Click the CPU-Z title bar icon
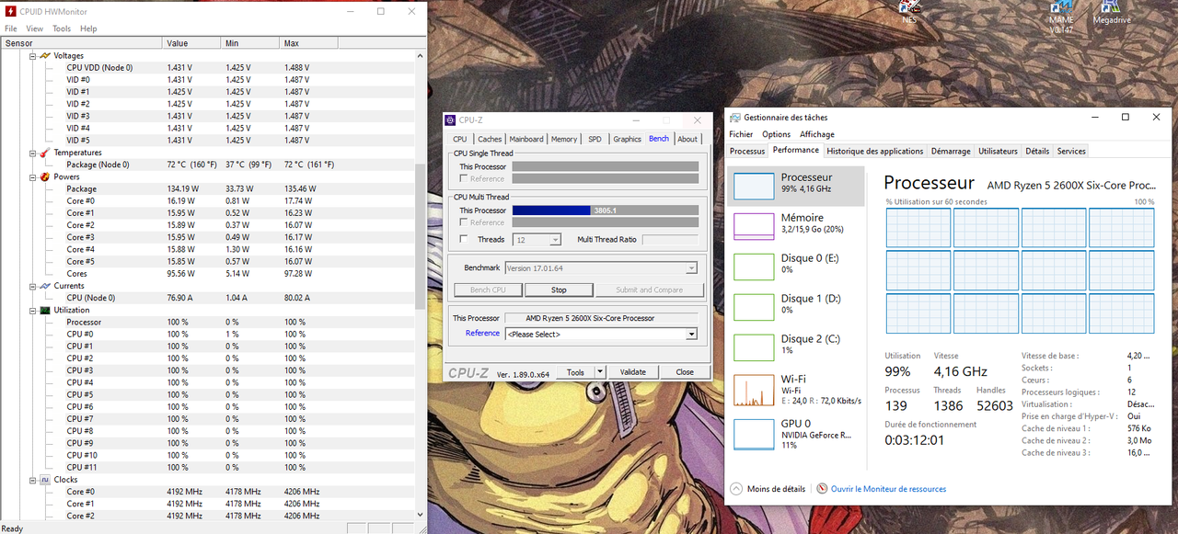 (x=450, y=119)
